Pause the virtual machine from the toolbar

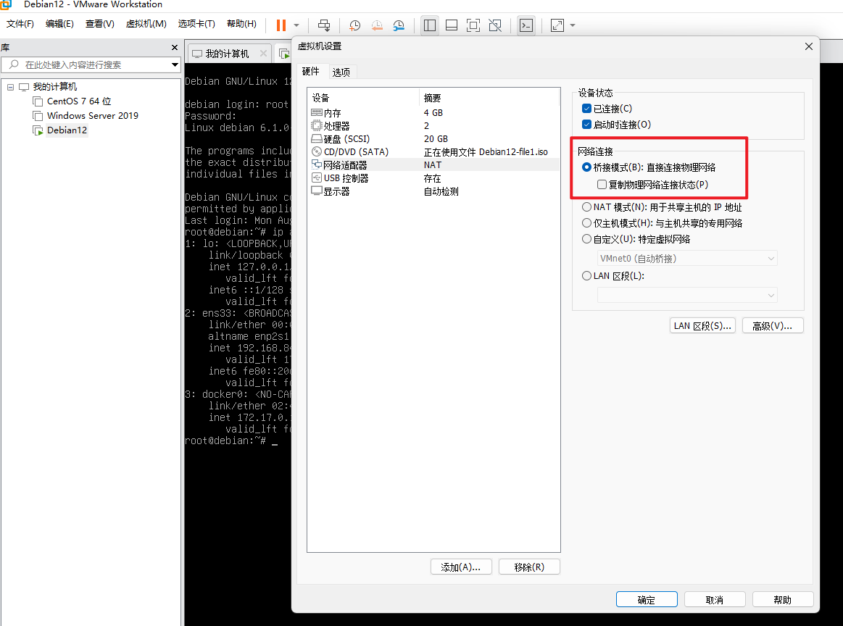click(x=281, y=25)
